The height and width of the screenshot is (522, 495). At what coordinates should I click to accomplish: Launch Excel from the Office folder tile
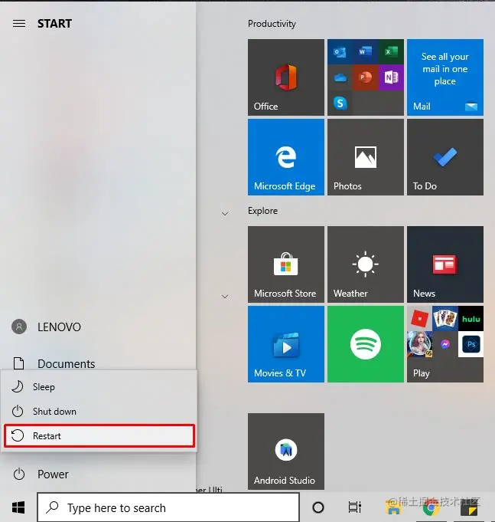click(x=391, y=52)
